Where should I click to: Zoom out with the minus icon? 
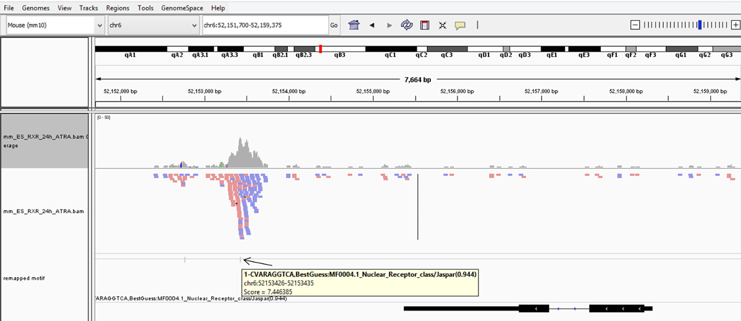click(635, 25)
